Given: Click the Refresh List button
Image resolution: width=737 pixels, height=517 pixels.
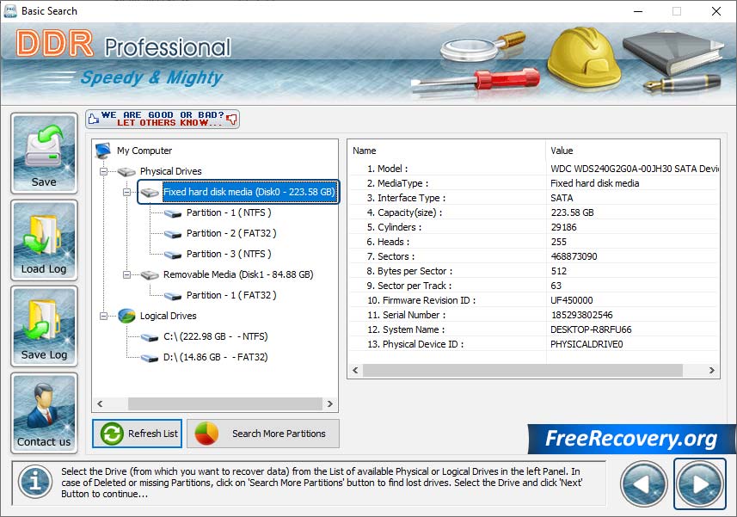Looking at the screenshot, I should (138, 434).
